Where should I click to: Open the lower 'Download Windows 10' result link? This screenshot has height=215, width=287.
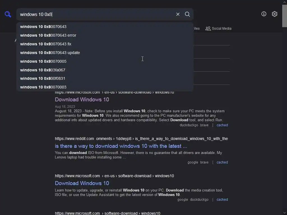pyautogui.click(x=82, y=183)
